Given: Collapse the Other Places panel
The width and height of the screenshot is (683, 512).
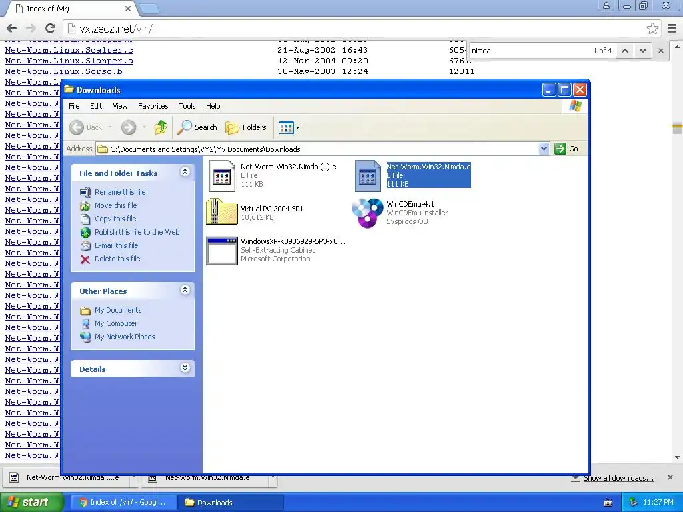Looking at the screenshot, I should 185,289.
